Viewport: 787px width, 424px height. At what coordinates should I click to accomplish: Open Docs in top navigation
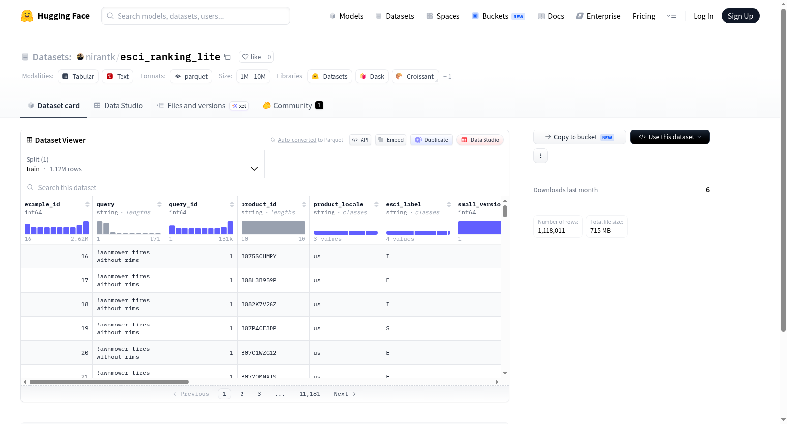551,16
